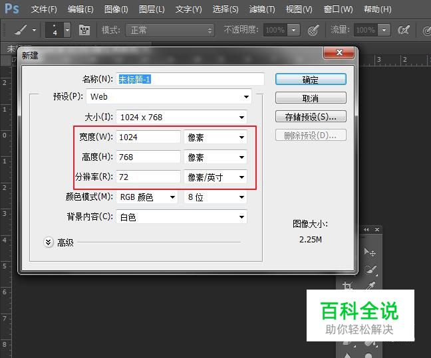Open the 文件(F) menu
The width and height of the screenshot is (431, 358).
44,9
